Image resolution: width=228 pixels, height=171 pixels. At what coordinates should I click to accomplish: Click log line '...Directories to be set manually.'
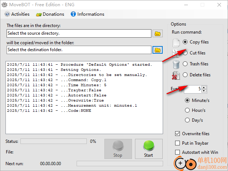(77, 75)
